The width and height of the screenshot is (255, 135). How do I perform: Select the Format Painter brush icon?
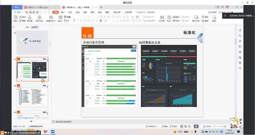point(30,17)
